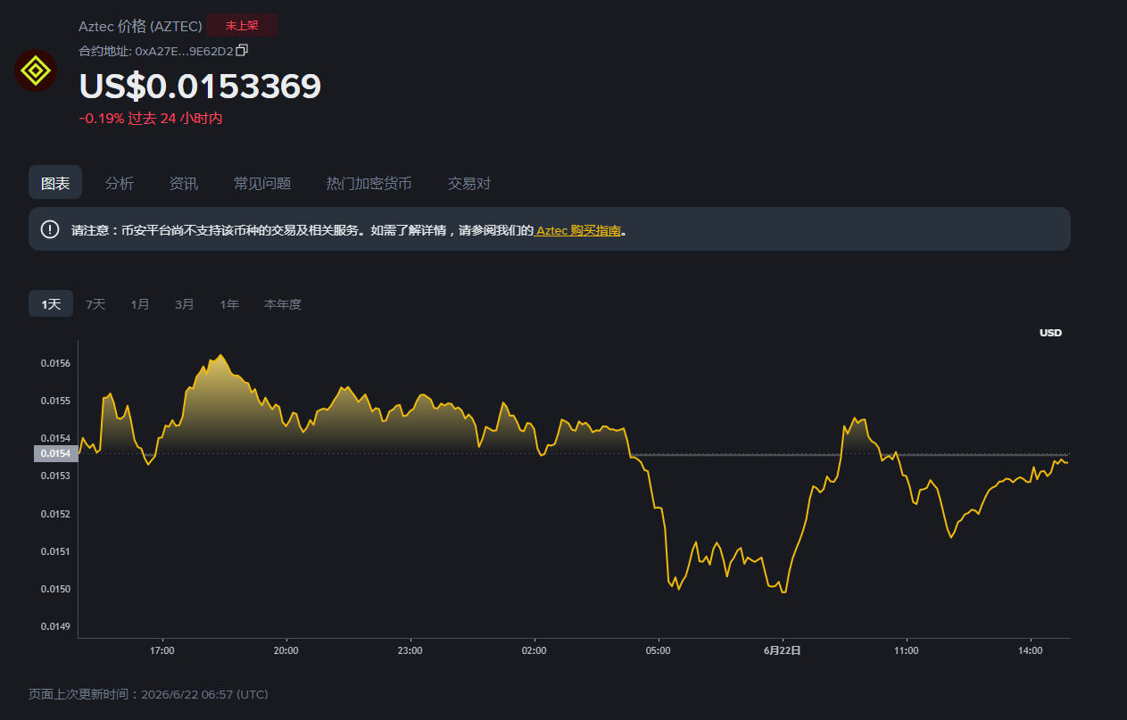This screenshot has height=720, width=1127.
Task: Select the 3月 chart range
Action: pyautogui.click(x=185, y=304)
